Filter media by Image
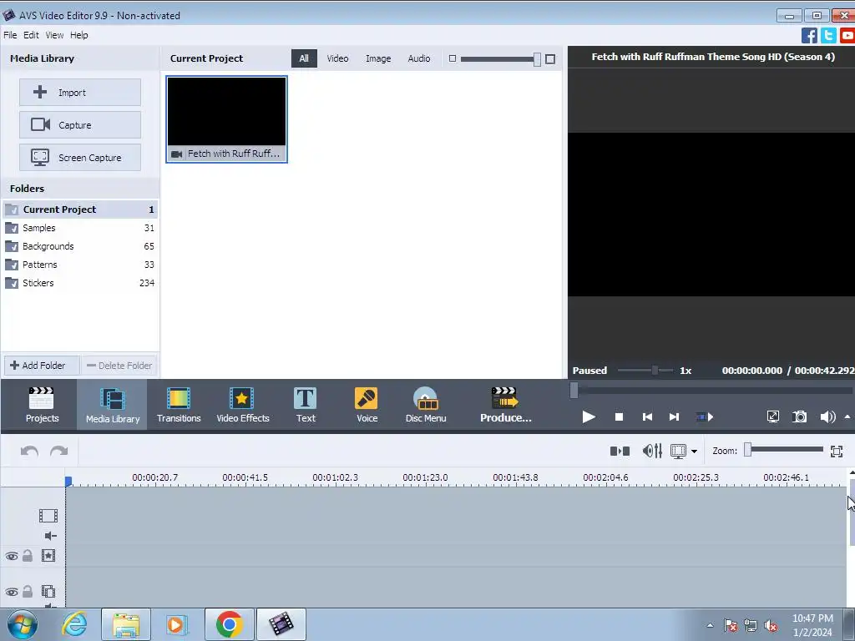The width and height of the screenshot is (855, 641). [378, 58]
